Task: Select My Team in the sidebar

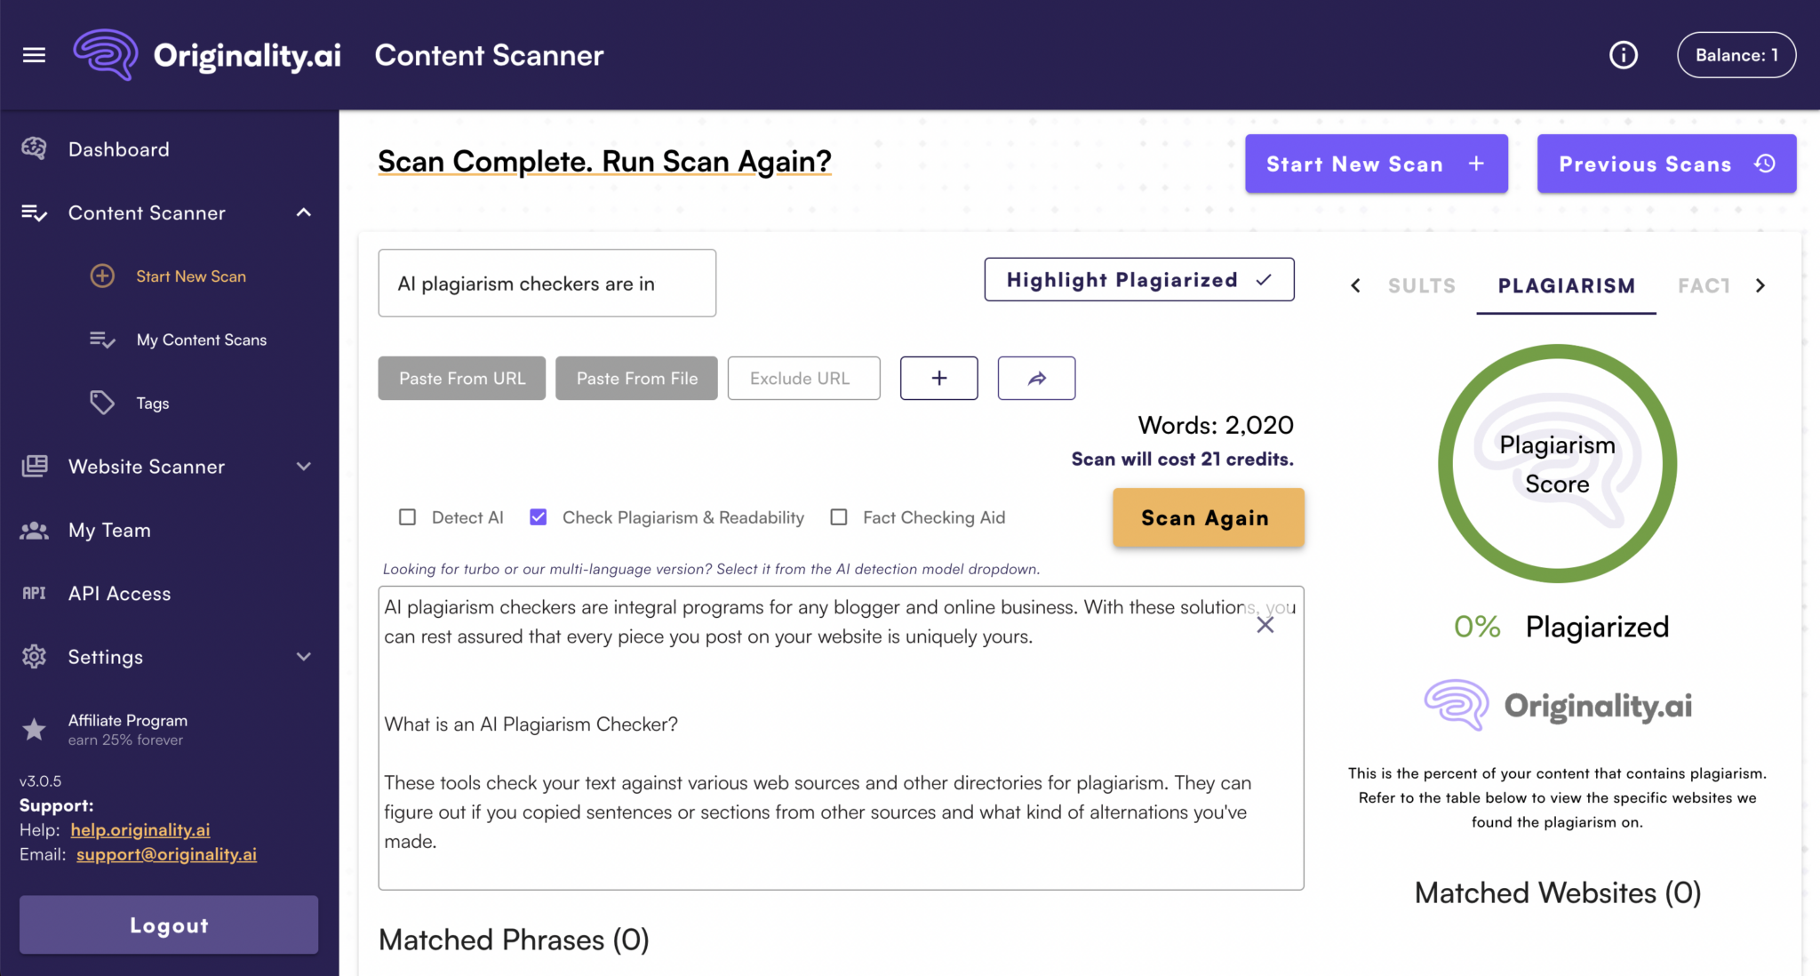Action: pos(108,530)
